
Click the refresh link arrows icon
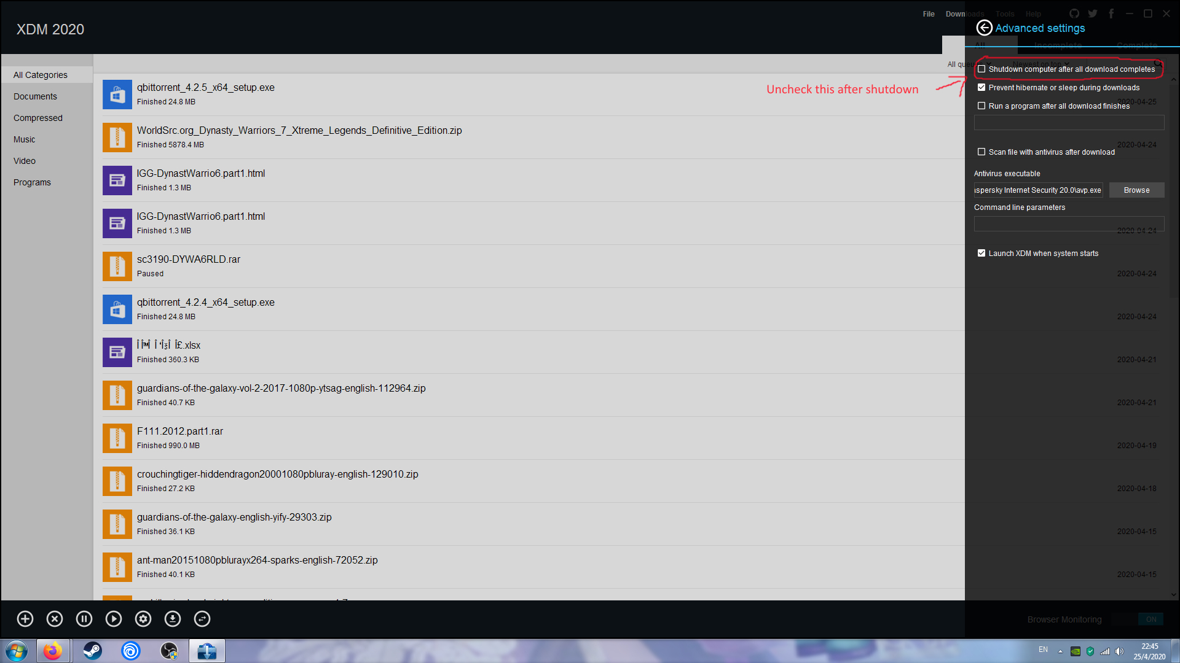pos(202,619)
